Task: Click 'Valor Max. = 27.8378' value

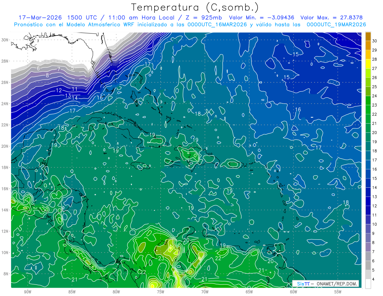Action: coord(332,18)
